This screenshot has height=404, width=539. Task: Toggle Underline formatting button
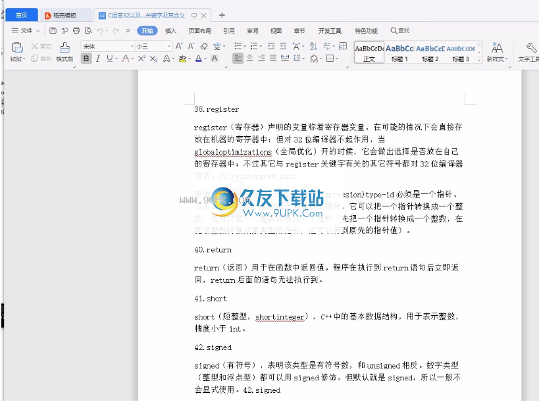110,59
